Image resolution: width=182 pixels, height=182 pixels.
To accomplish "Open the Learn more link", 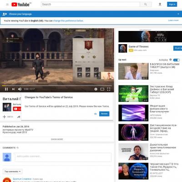I will click(x=173, y=20).
